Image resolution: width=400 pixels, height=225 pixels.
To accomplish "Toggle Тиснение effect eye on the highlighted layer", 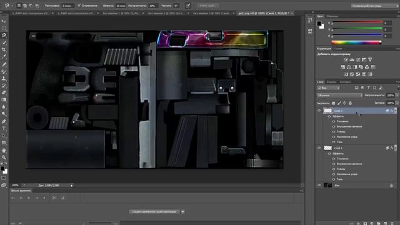I will (333, 121).
